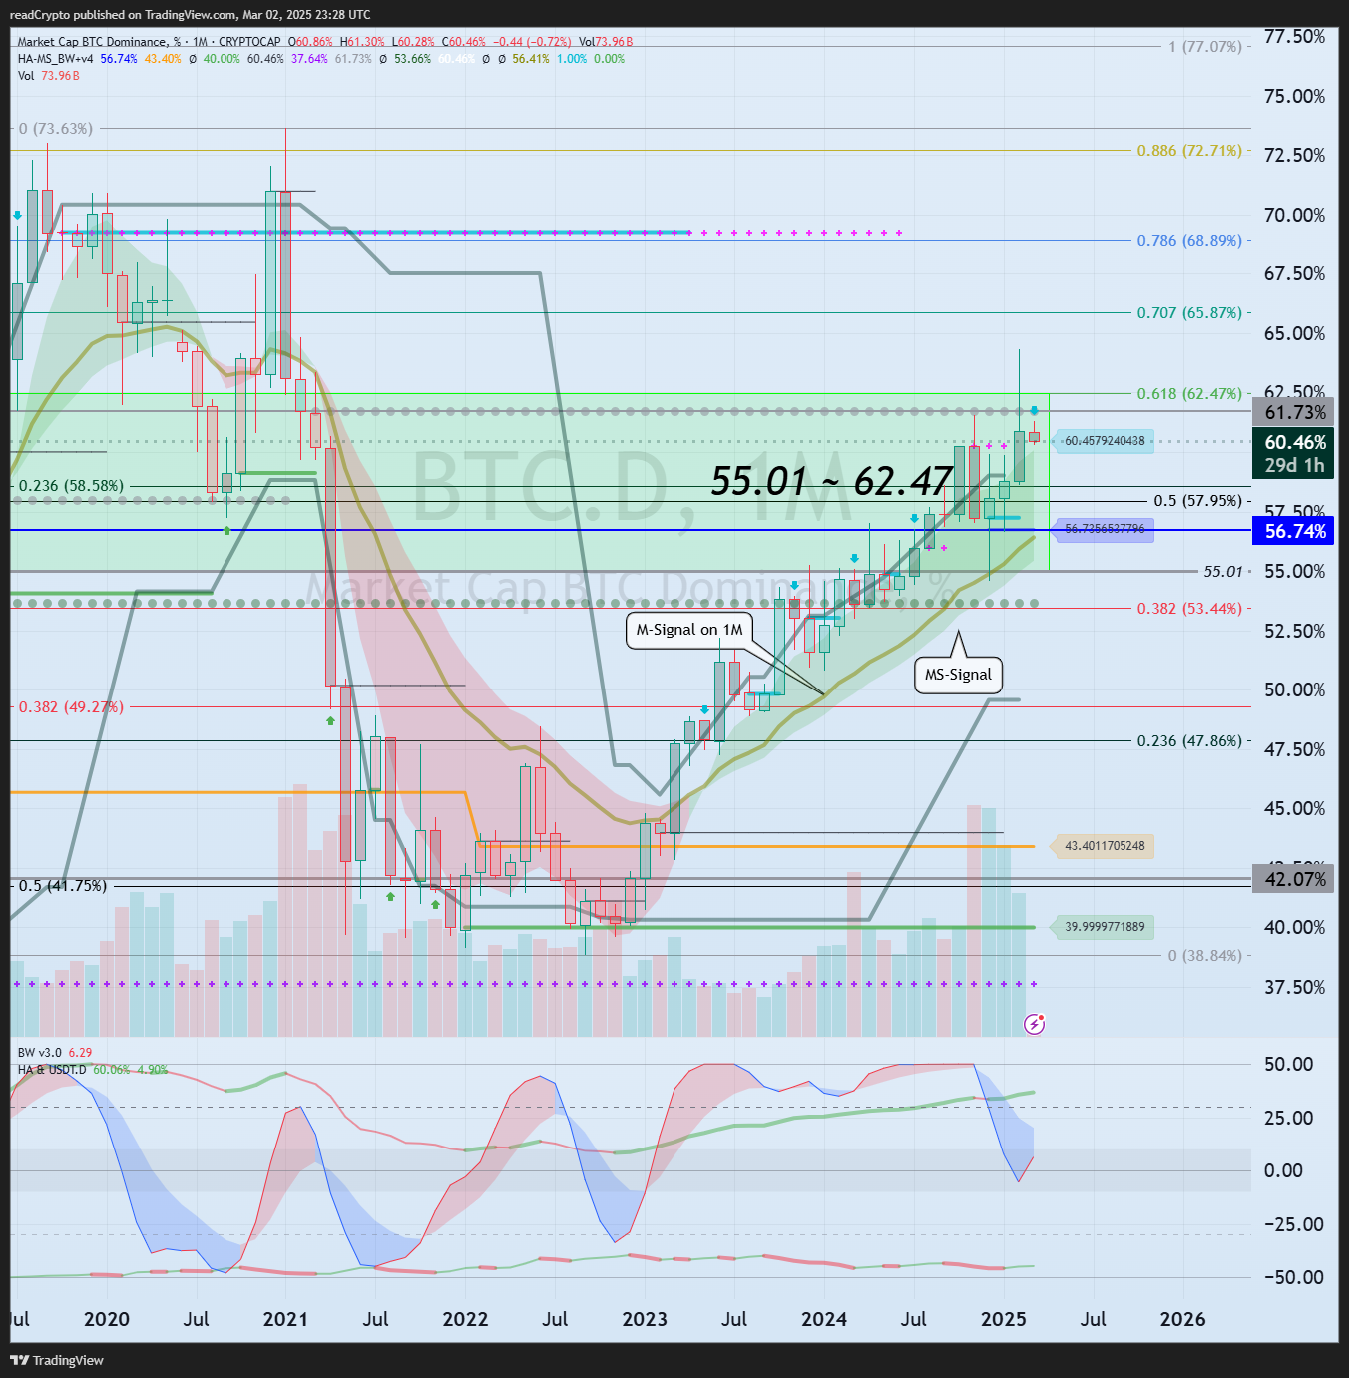Click 37.50% on the price scale
Screen dimensions: 1349x1378
click(x=1295, y=987)
